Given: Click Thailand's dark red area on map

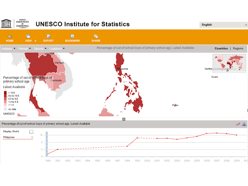Looking at the screenshot, I should coord(42,65).
